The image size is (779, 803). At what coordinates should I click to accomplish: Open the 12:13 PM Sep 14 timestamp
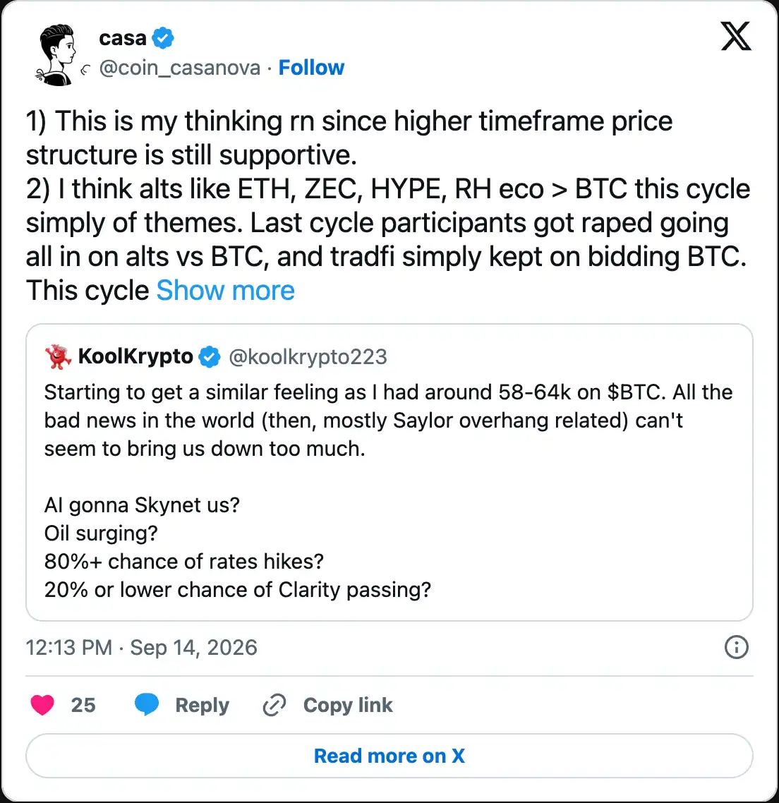pos(142,647)
